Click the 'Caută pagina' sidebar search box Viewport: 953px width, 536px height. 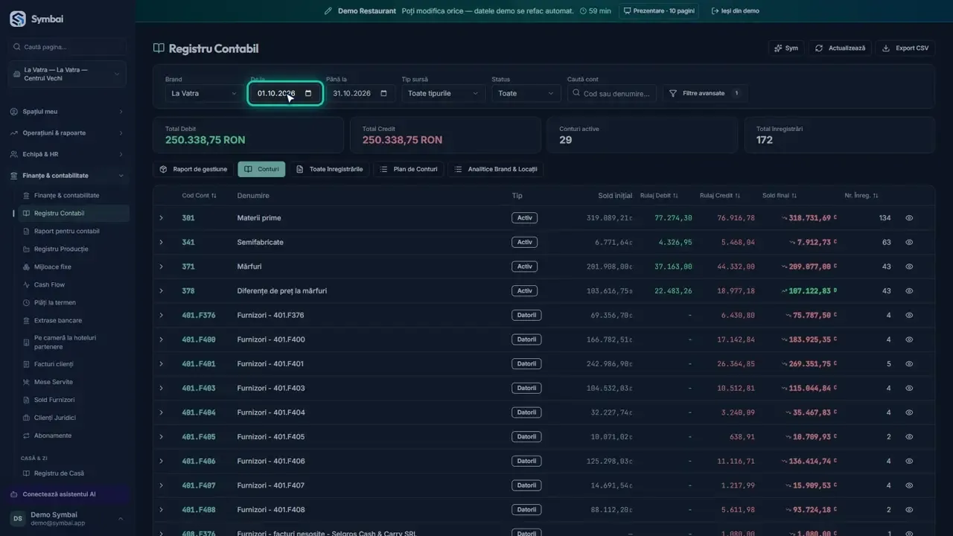tap(68, 47)
